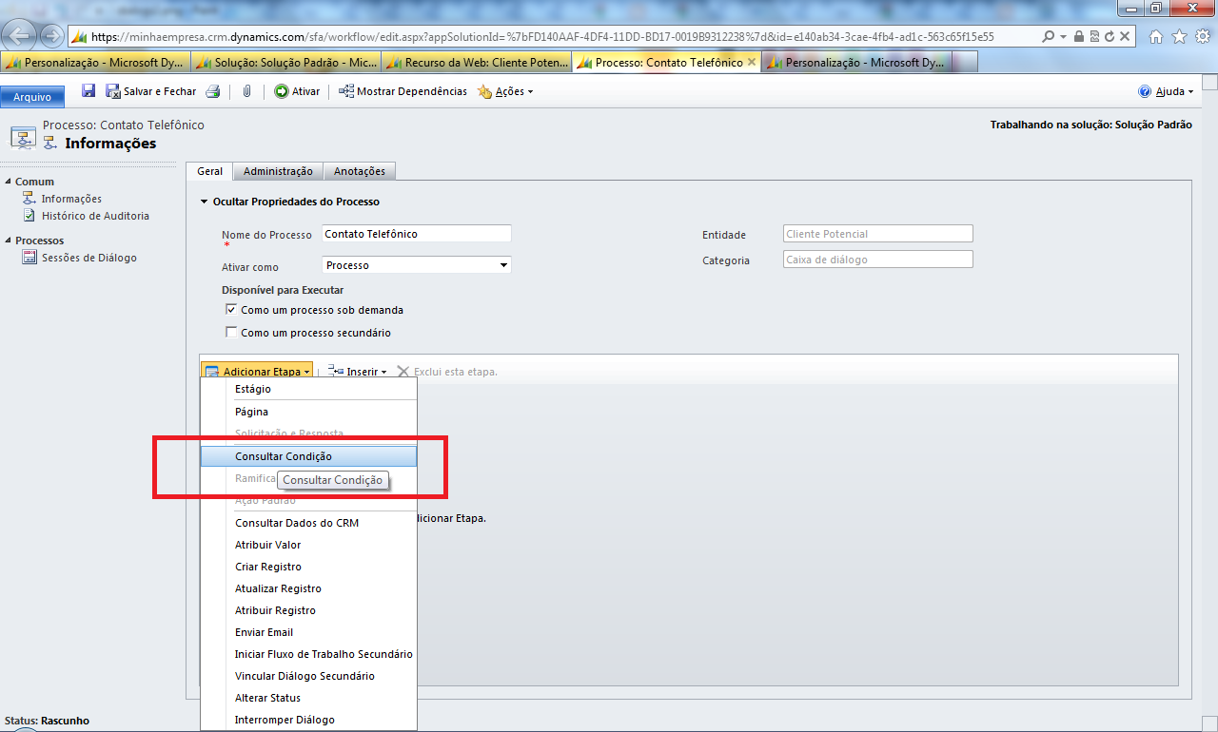Activate the process with Ativar icon

pos(282,91)
